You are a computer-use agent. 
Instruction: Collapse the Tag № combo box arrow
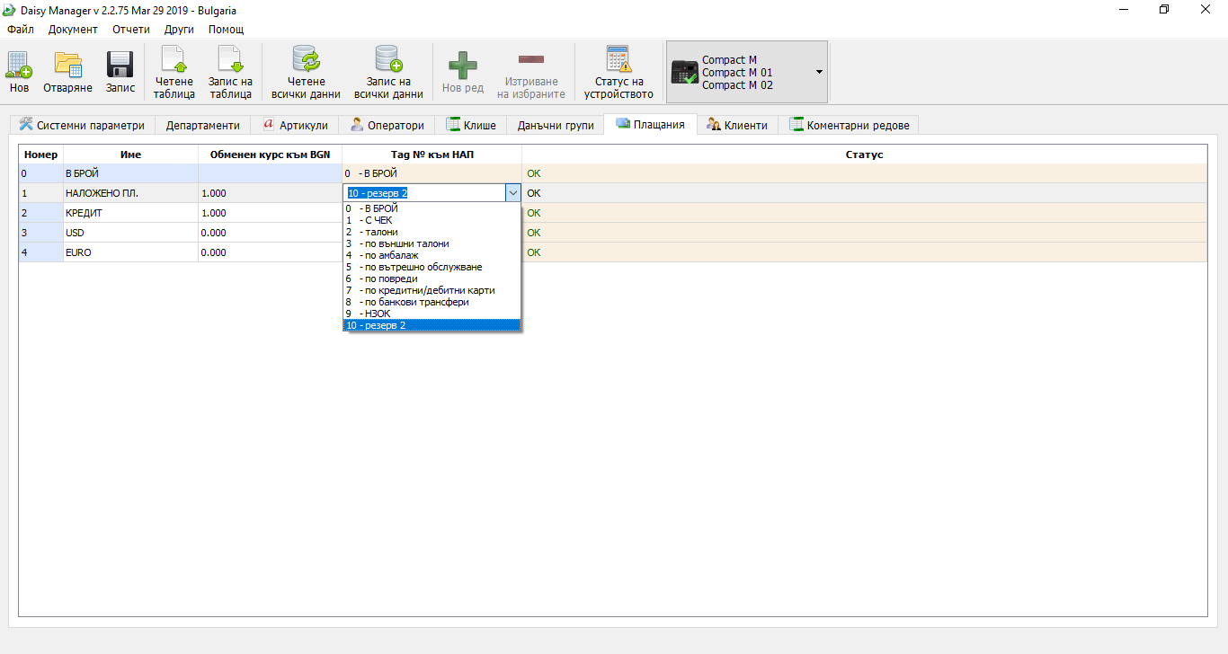[x=512, y=192]
